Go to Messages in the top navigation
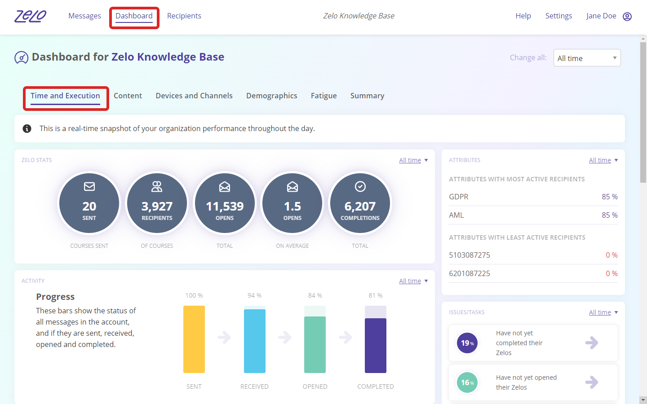 pos(84,16)
